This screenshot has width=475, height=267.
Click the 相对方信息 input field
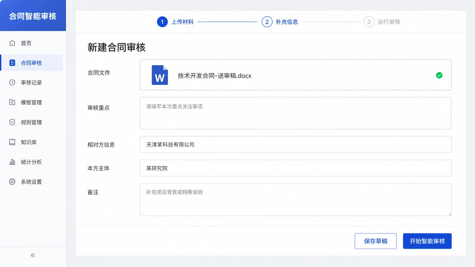pyautogui.click(x=295, y=144)
